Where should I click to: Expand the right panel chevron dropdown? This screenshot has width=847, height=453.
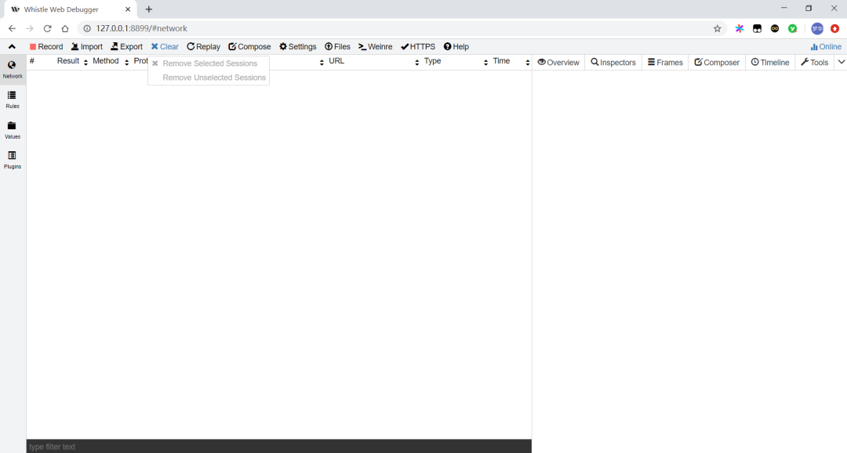pos(841,62)
